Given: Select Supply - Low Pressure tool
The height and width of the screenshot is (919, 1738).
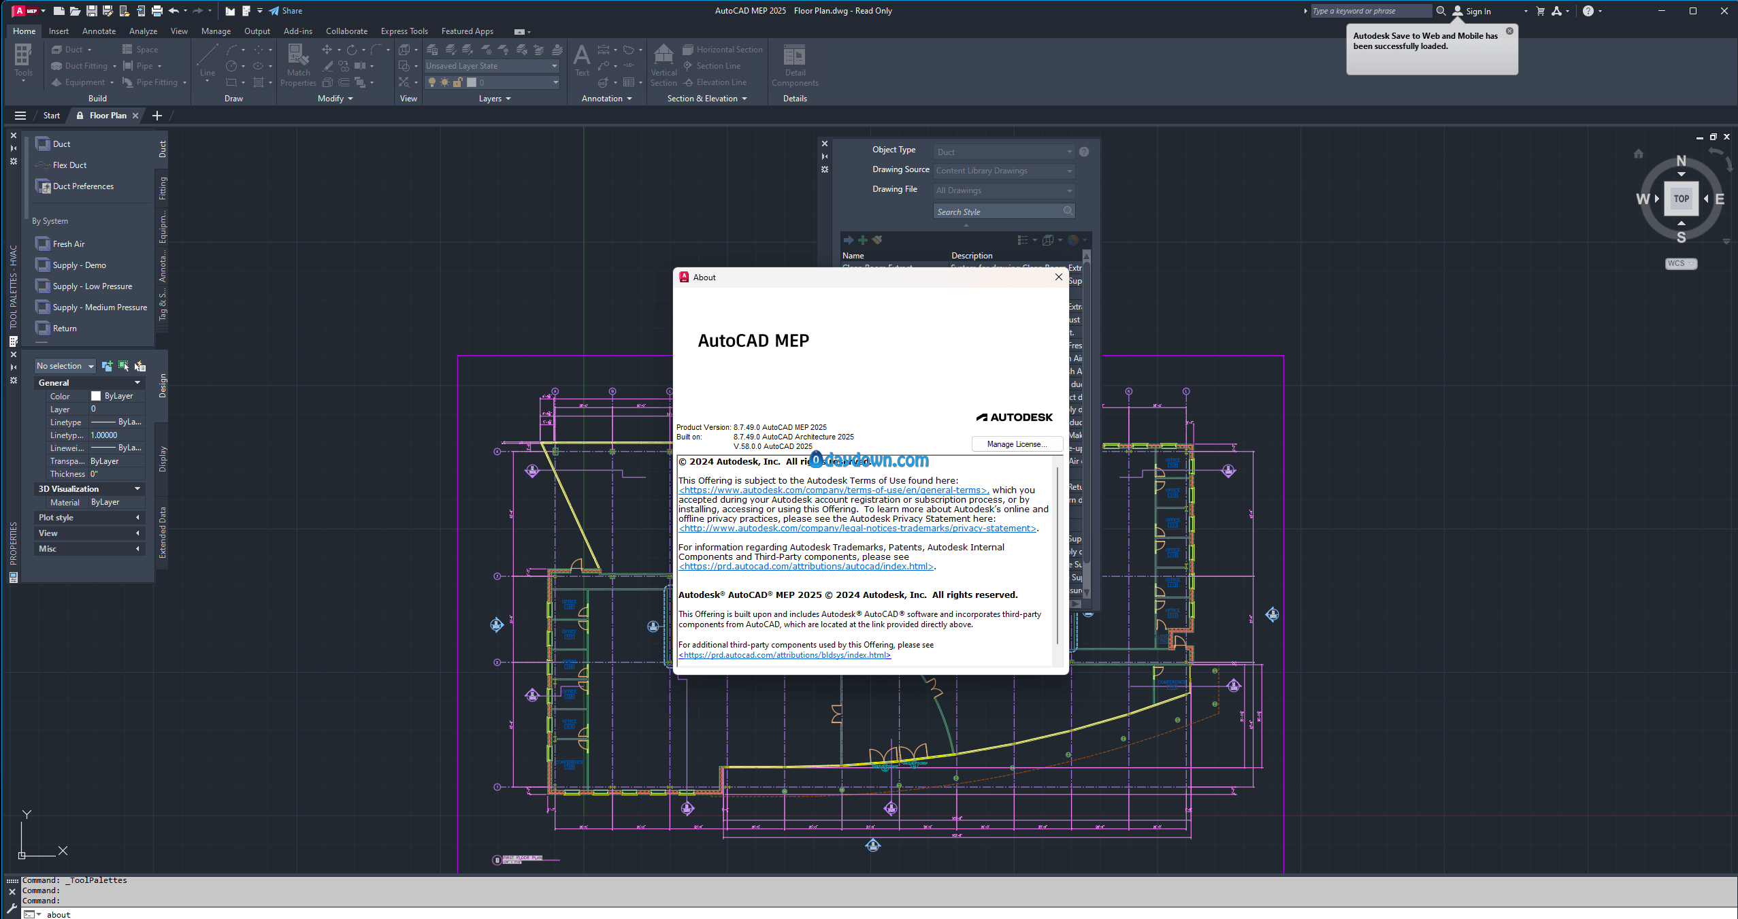Looking at the screenshot, I should click(x=84, y=286).
